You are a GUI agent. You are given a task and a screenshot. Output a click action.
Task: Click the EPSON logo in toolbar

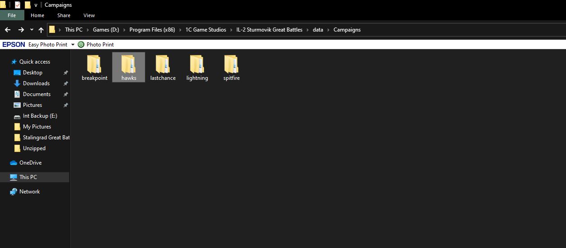click(x=14, y=45)
